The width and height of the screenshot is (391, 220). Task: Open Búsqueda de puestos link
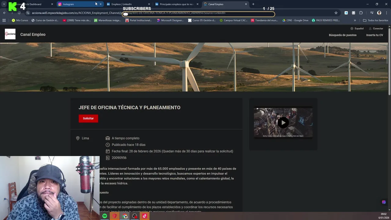pos(342,35)
